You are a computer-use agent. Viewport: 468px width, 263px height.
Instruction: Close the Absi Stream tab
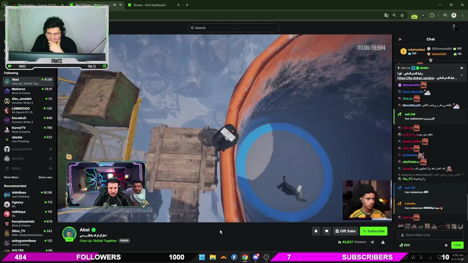point(120,5)
